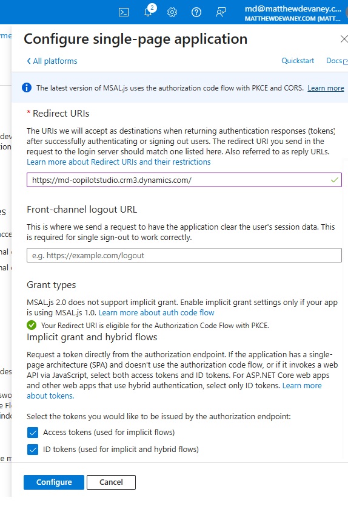The height and width of the screenshot is (514, 348).
Task: Click the Cancel button
Action: [111, 482]
